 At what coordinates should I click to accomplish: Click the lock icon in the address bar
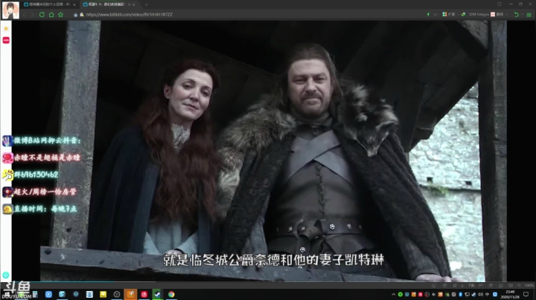tap(82, 15)
